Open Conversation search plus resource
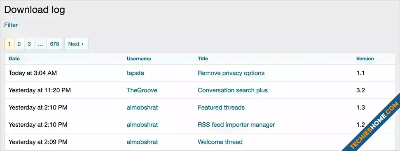 [x=233, y=90]
